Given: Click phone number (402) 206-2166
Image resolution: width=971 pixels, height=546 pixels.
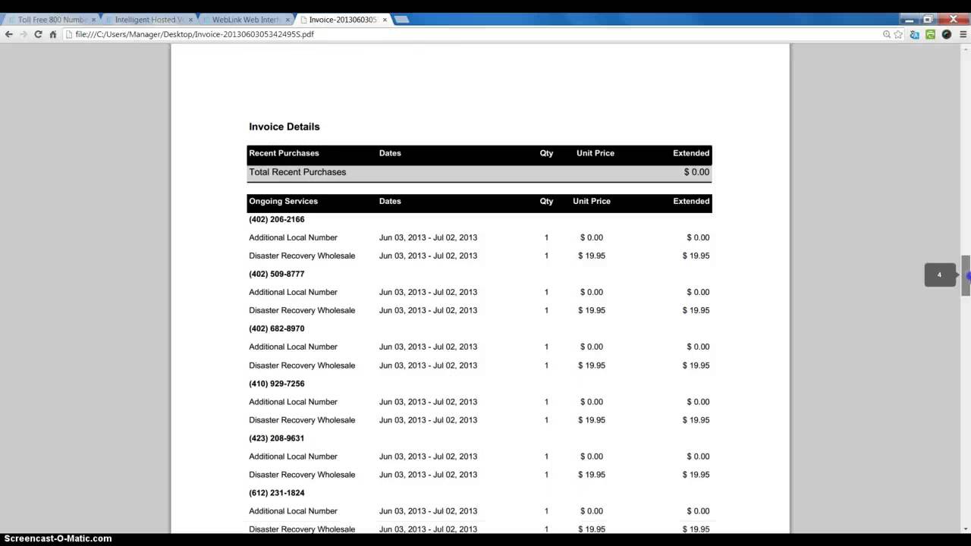Looking at the screenshot, I should click(x=277, y=219).
